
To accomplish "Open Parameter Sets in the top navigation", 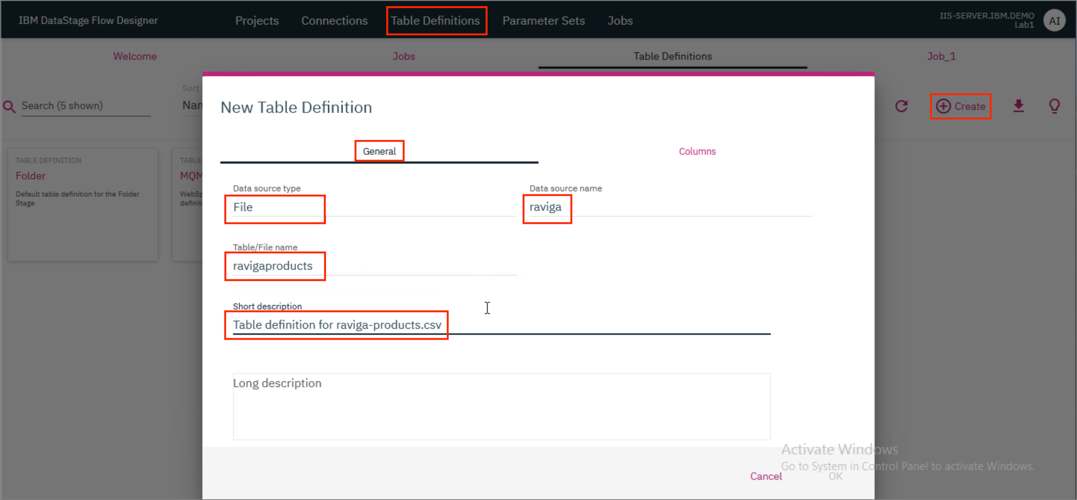I will pos(543,21).
